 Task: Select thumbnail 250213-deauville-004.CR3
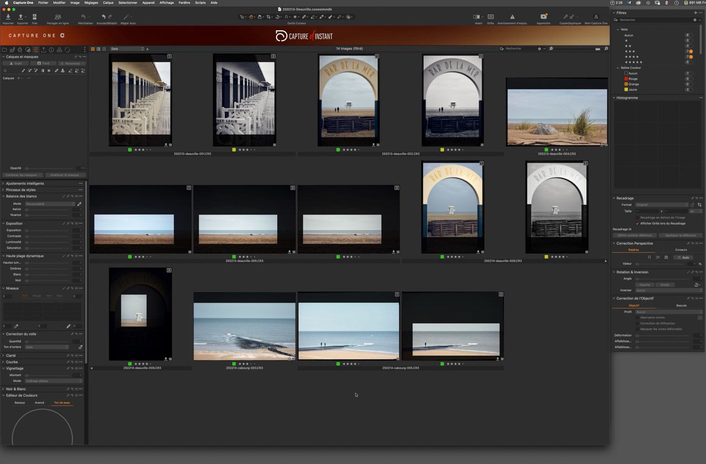(557, 112)
